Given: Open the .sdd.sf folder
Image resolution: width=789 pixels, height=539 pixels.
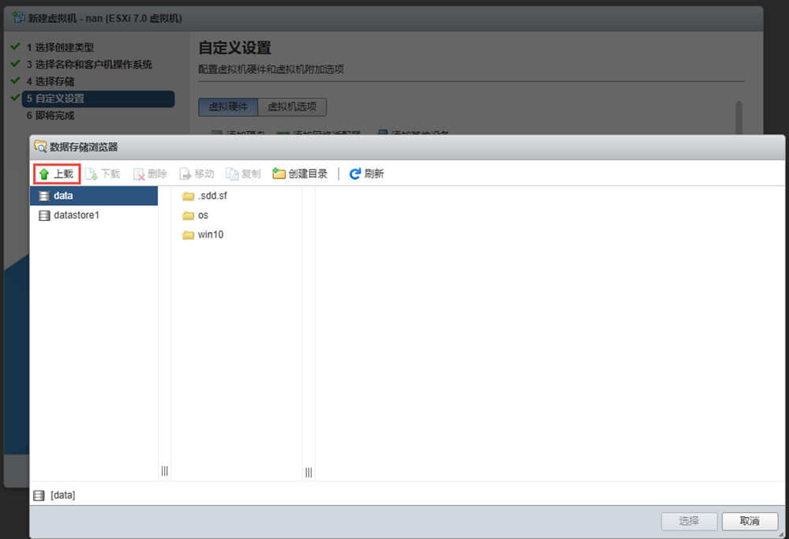Looking at the screenshot, I should [211, 196].
